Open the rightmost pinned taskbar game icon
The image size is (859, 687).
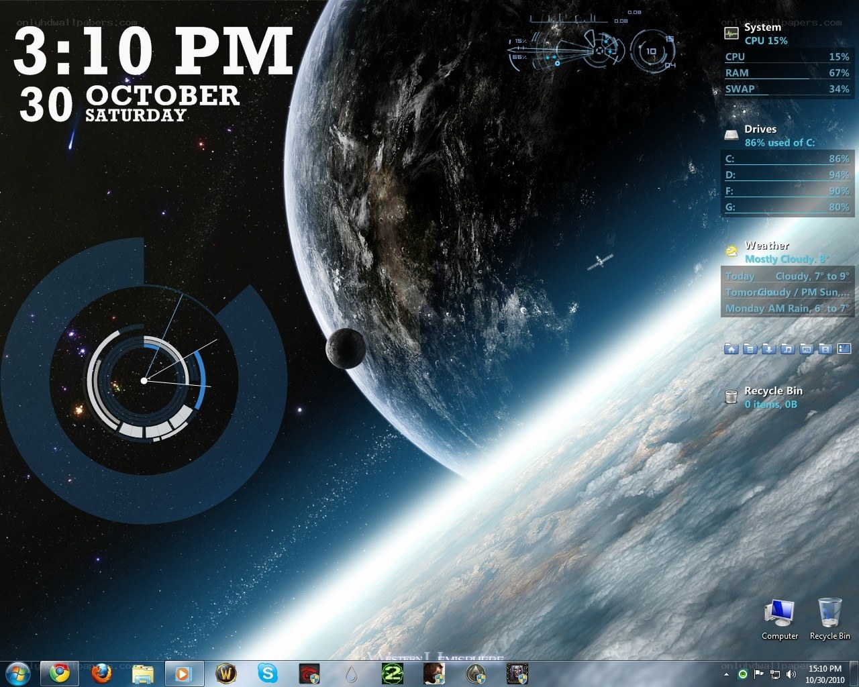[517, 673]
